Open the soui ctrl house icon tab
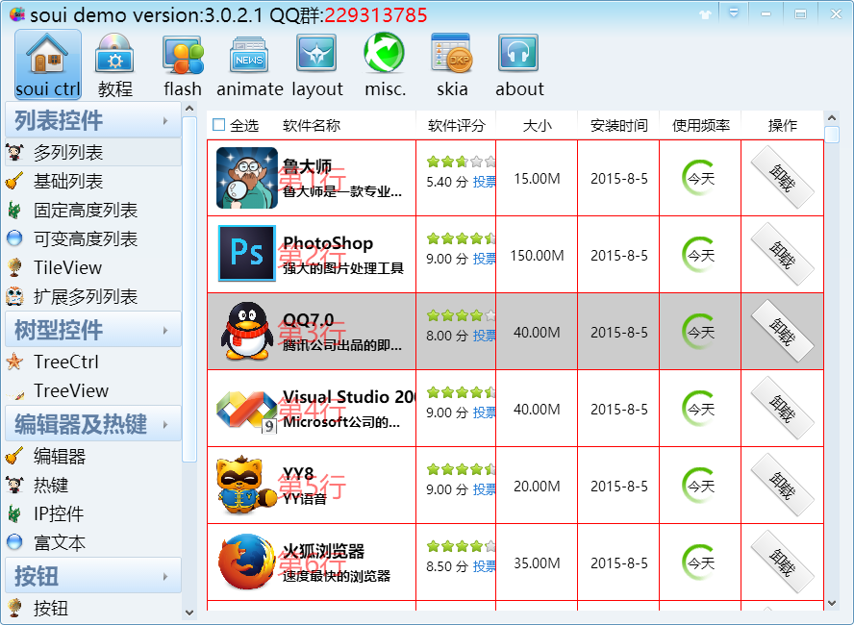854x625 pixels. pos(48,64)
